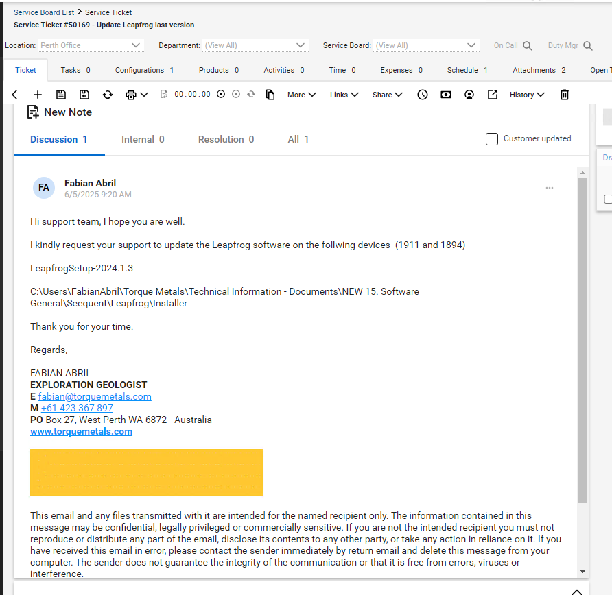Create a new ticket with the plus icon
Image resolution: width=612 pixels, height=595 pixels.
pyautogui.click(x=38, y=95)
